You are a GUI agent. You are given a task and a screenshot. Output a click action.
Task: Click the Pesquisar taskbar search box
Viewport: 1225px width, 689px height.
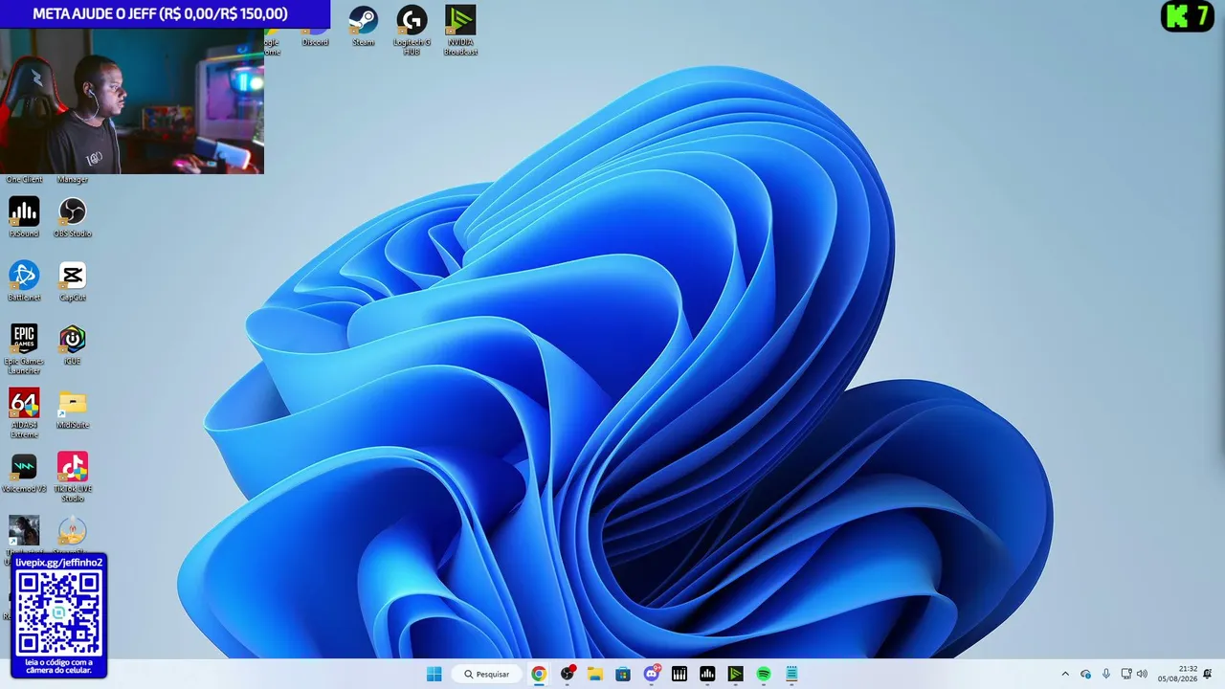[x=487, y=674]
